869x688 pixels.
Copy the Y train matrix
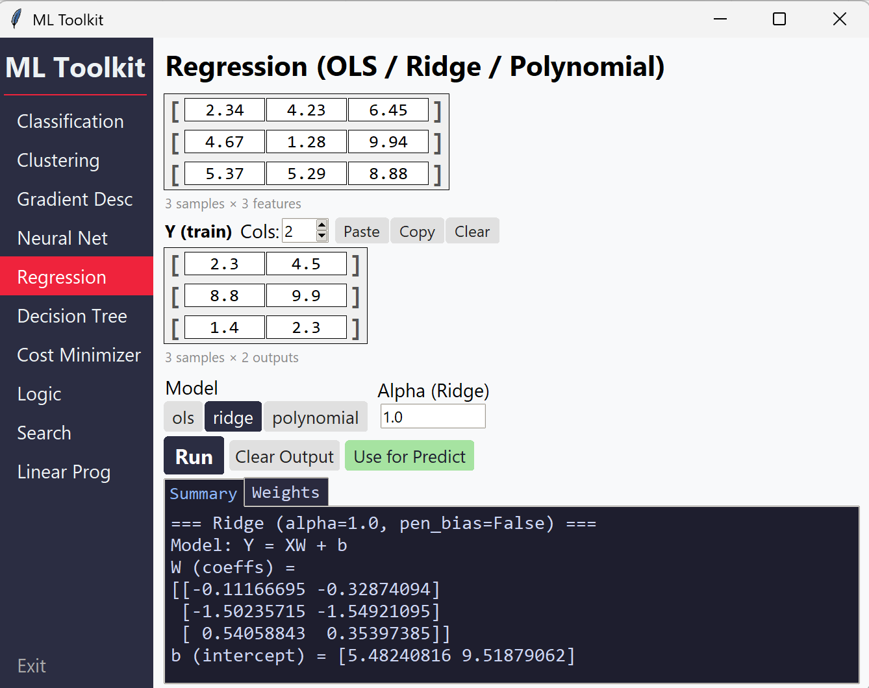417,232
